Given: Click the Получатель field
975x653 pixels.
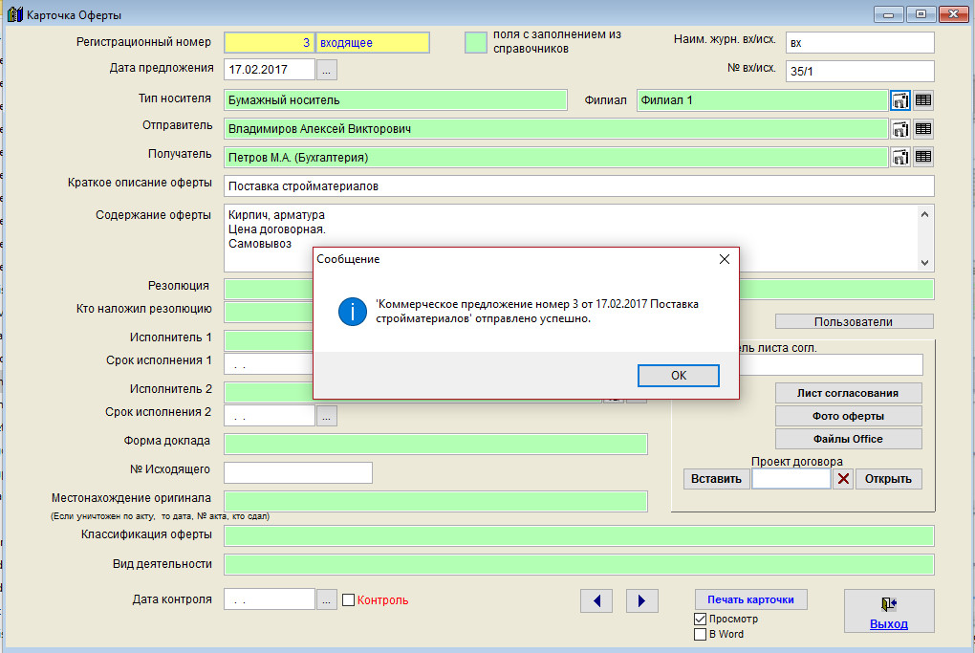Looking at the screenshot, I should [x=556, y=157].
